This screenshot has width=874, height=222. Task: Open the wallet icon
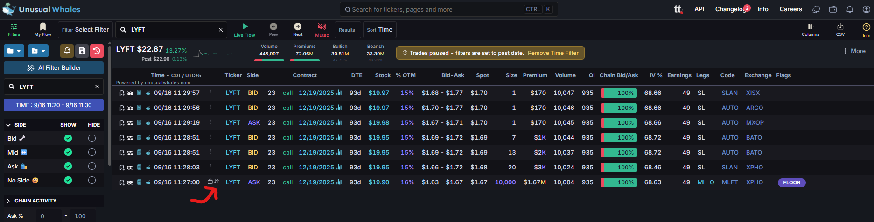[x=833, y=9]
